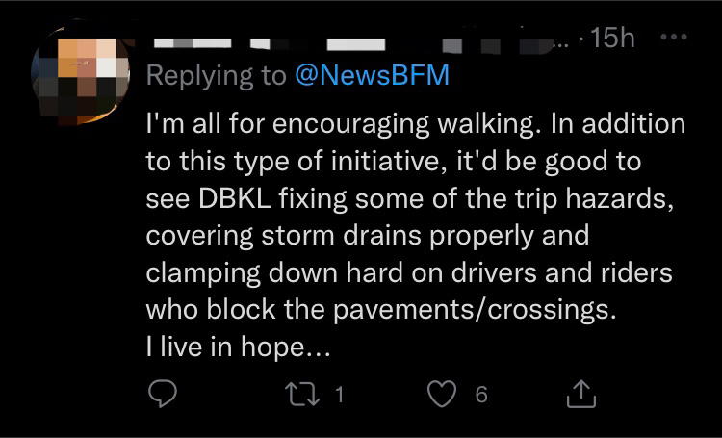Click the 15h timestamp
The image size is (722, 438).
613,38
